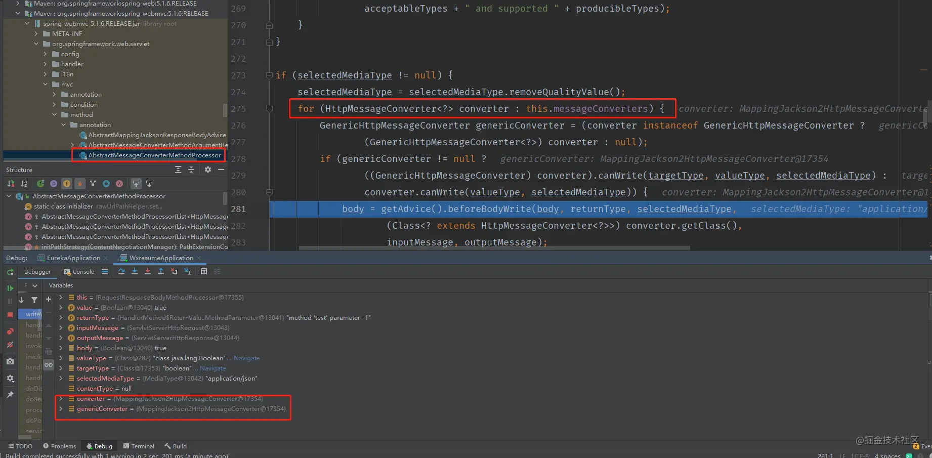Open Build tool window
Image resolution: width=932 pixels, height=458 pixels.
point(176,446)
